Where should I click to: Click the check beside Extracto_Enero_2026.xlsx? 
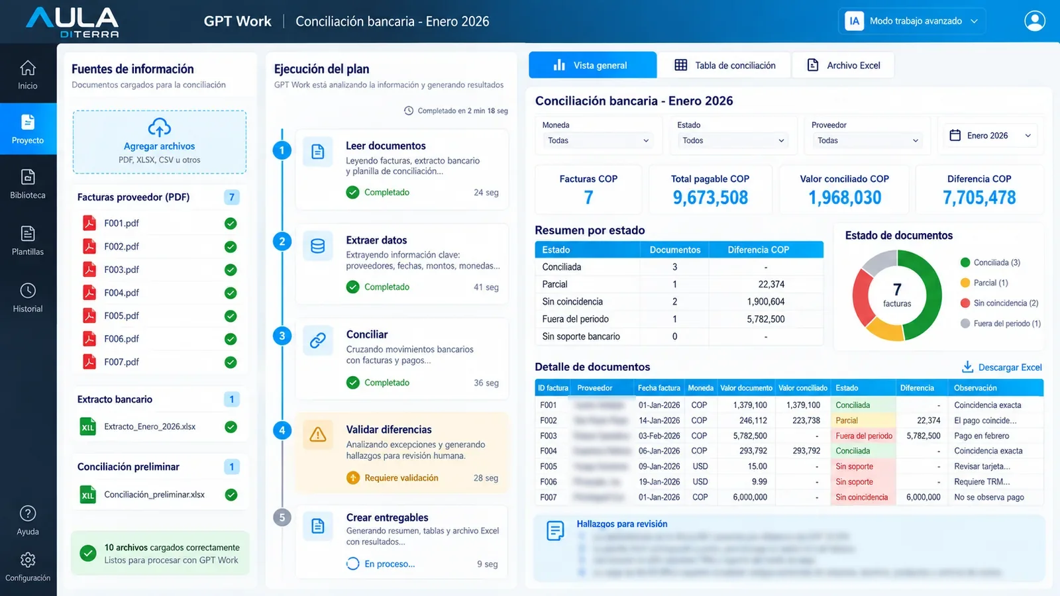click(x=231, y=427)
